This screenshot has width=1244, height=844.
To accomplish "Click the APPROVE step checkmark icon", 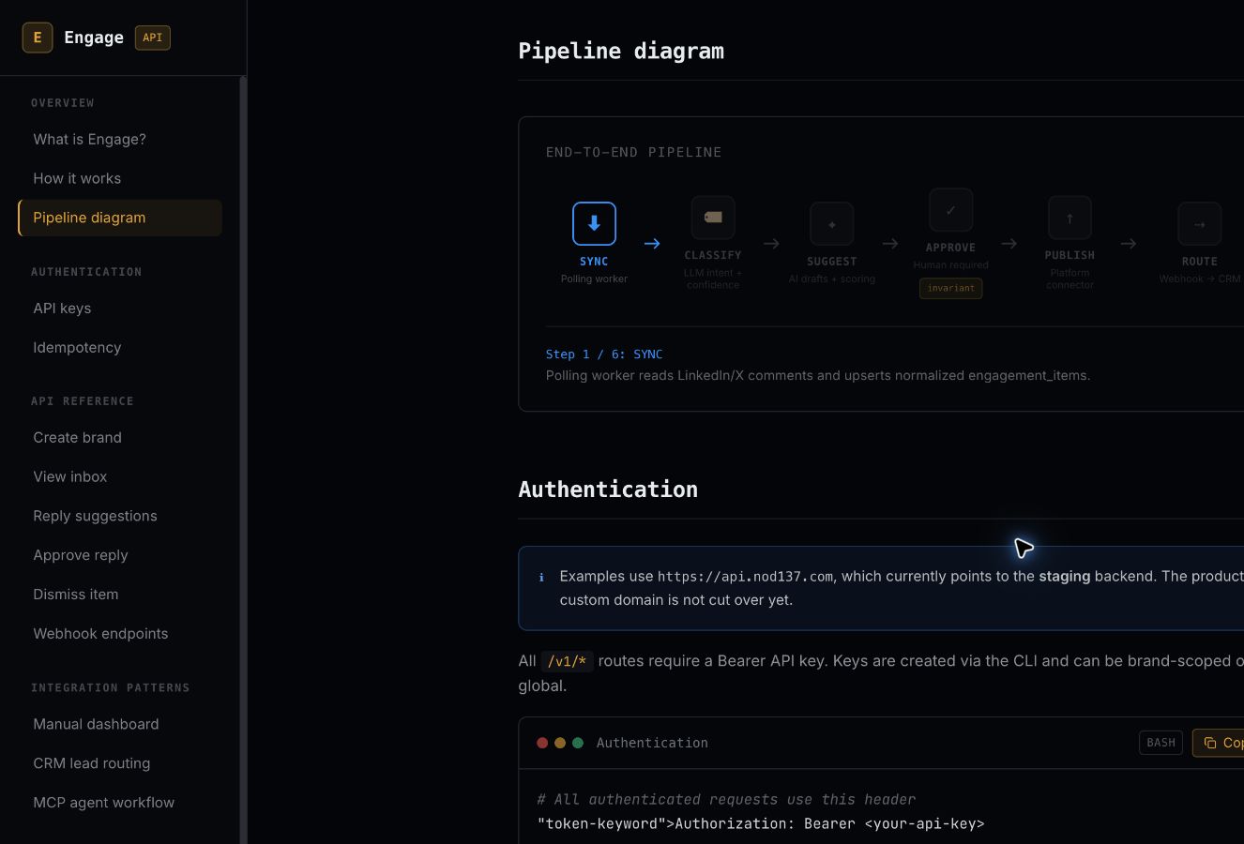I will (x=950, y=210).
